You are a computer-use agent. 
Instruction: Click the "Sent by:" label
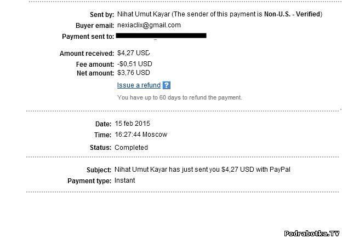point(101,14)
